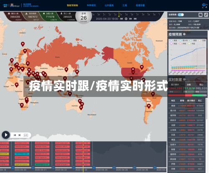Open the 疫情专题 menu item
This screenshot has width=209, height=173.
point(140,5)
